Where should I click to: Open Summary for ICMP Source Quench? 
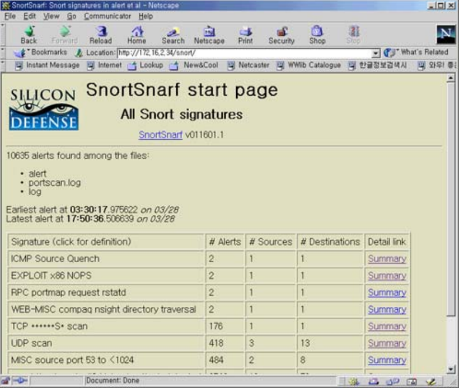coord(387,259)
